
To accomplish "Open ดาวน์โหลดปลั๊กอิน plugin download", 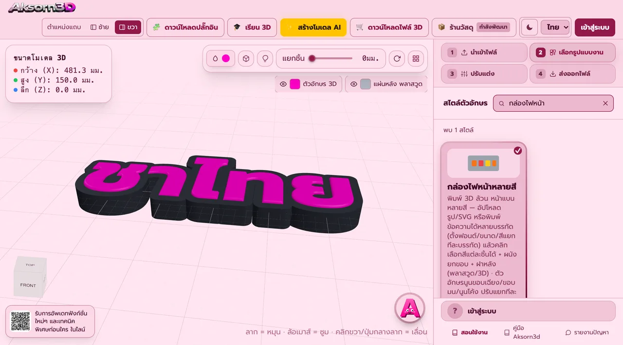I will [185, 27].
